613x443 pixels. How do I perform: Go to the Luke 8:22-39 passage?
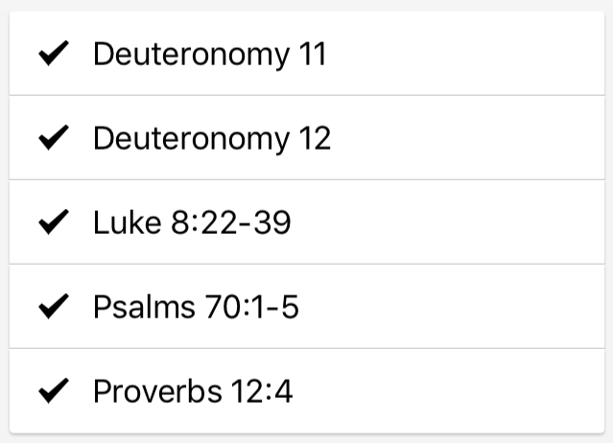(192, 223)
